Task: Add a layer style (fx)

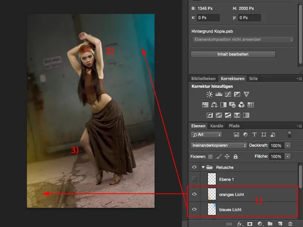Action: (x=240, y=224)
